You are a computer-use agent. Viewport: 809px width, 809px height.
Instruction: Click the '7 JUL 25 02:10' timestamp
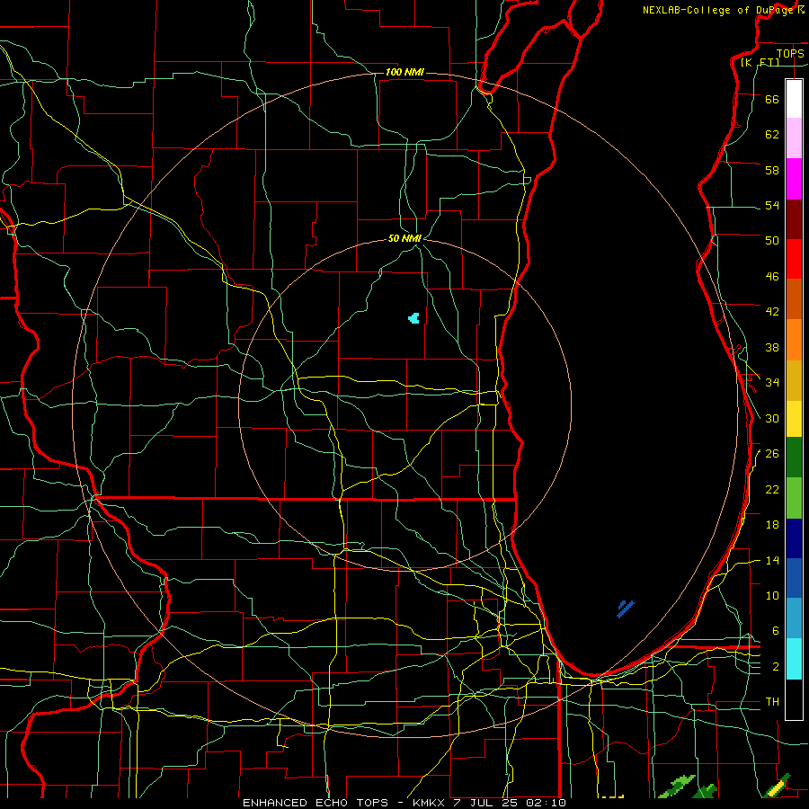click(510, 803)
